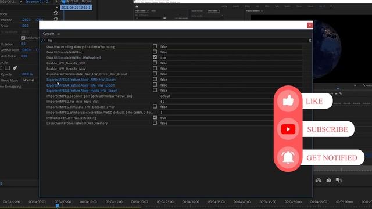
Task: Toggle Simulate_Bad_HW_Driver_For_Export checkbox
Action: (x=155, y=74)
